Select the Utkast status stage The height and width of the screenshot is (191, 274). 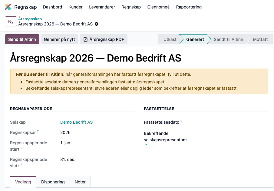point(169,39)
